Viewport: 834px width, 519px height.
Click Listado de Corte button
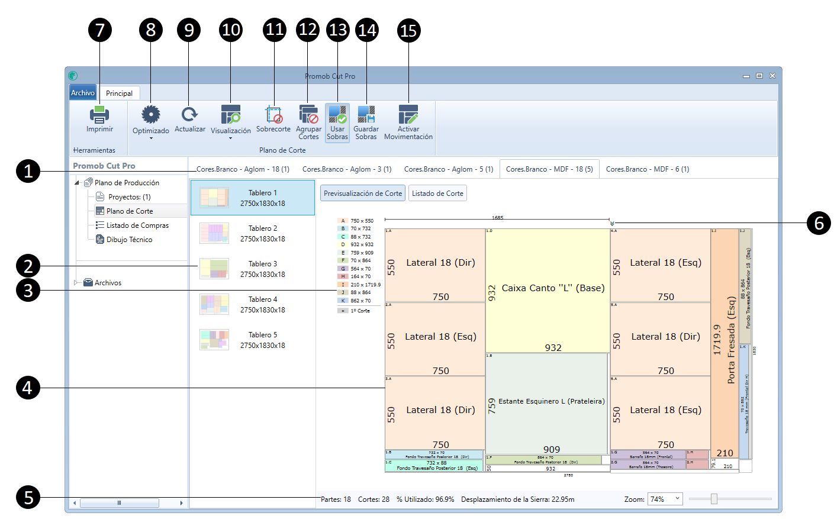coord(437,194)
